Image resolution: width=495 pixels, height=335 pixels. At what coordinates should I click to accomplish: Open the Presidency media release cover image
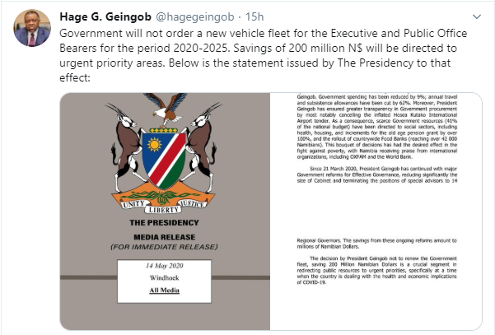(x=165, y=212)
